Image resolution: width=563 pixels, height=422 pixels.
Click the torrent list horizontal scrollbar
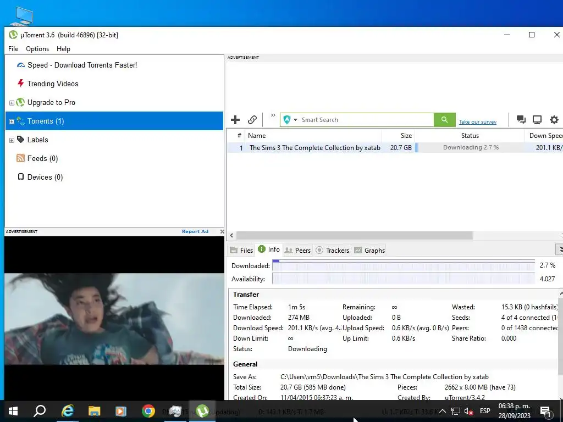click(355, 235)
